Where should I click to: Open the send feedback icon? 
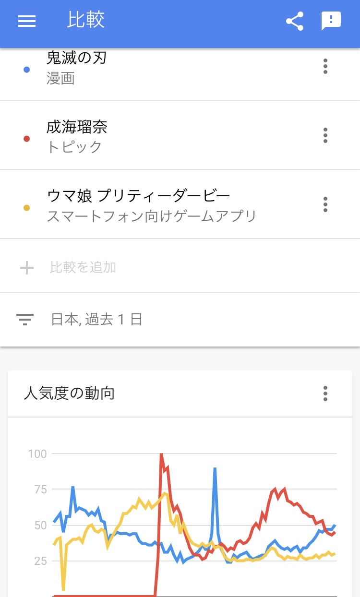click(x=331, y=22)
